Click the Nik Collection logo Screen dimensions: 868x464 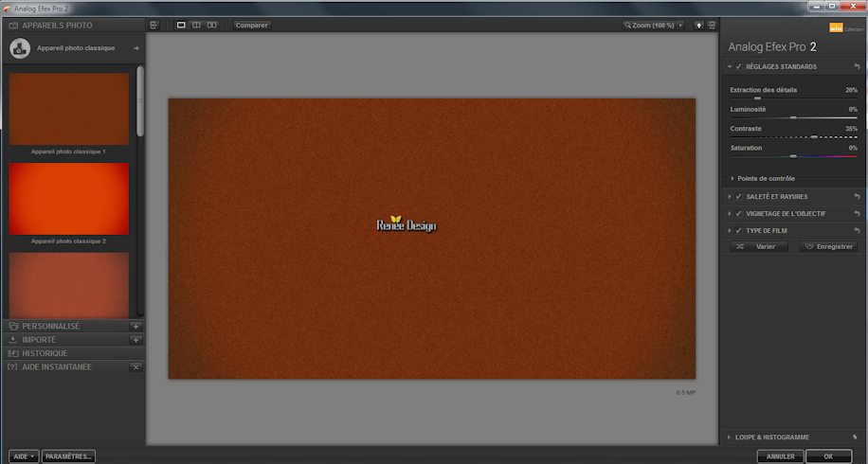click(x=846, y=27)
